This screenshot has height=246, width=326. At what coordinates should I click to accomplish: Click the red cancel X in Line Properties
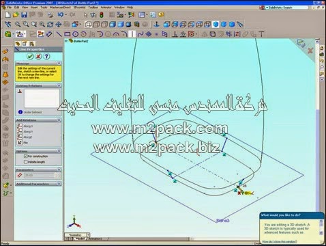[x=38, y=56]
